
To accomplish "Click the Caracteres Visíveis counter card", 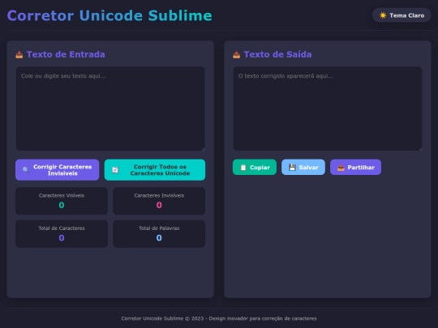I will tap(62, 201).
